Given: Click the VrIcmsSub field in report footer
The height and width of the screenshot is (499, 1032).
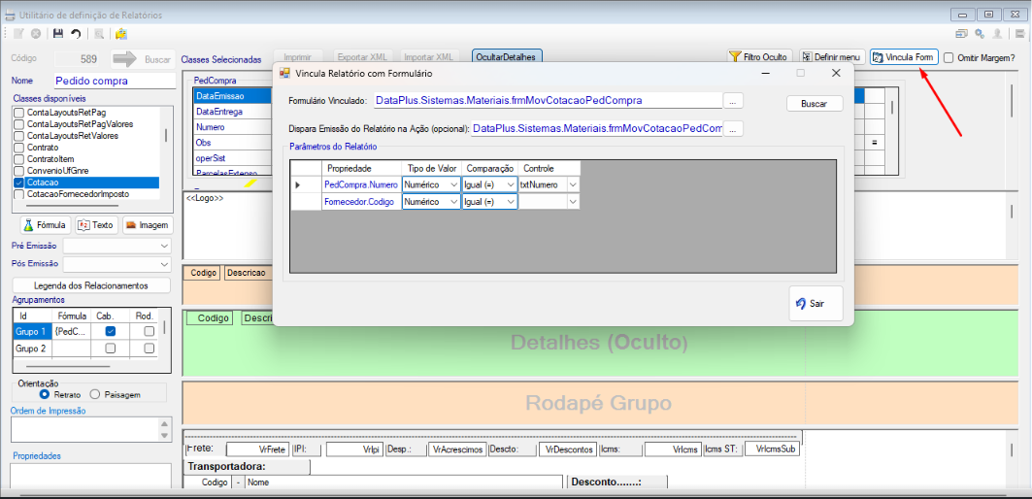Looking at the screenshot, I should point(772,449).
